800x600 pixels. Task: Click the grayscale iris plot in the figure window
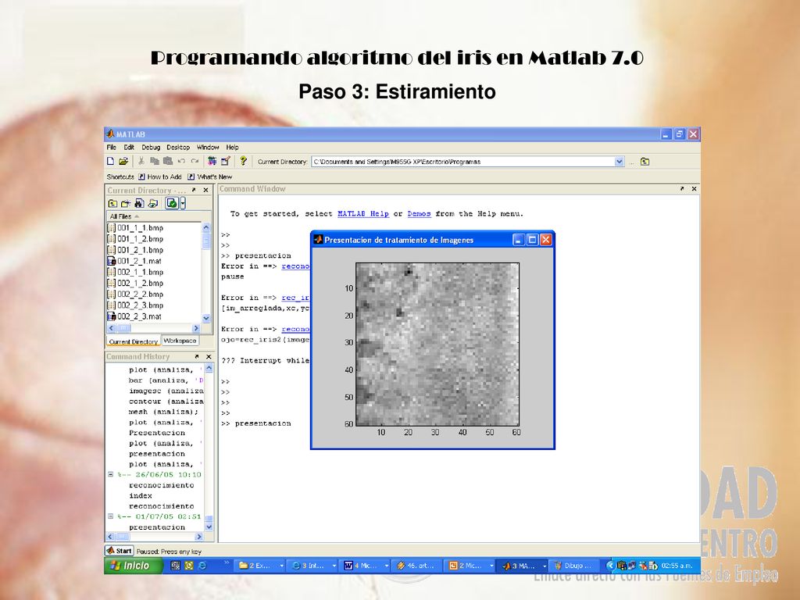coord(437,345)
